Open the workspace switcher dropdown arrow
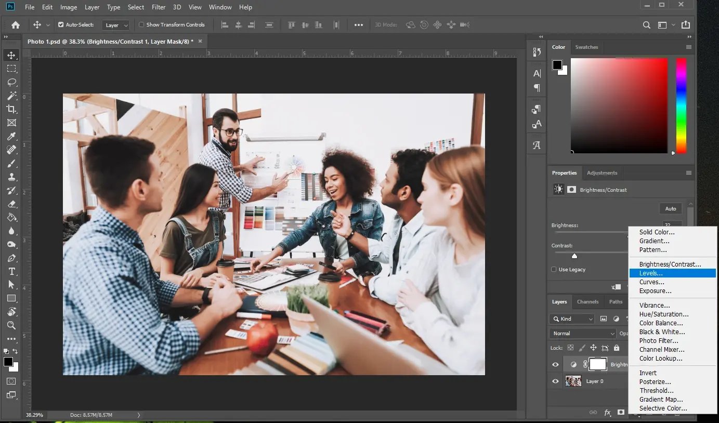719x423 pixels. (673, 24)
